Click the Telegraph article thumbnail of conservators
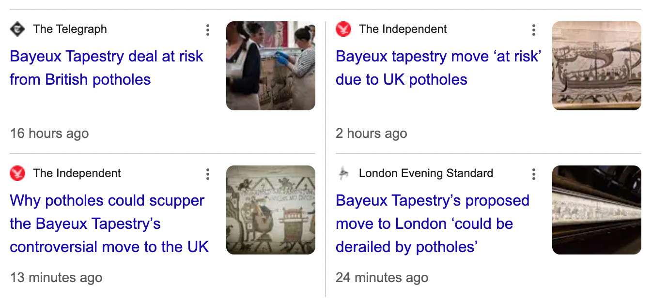 point(271,66)
